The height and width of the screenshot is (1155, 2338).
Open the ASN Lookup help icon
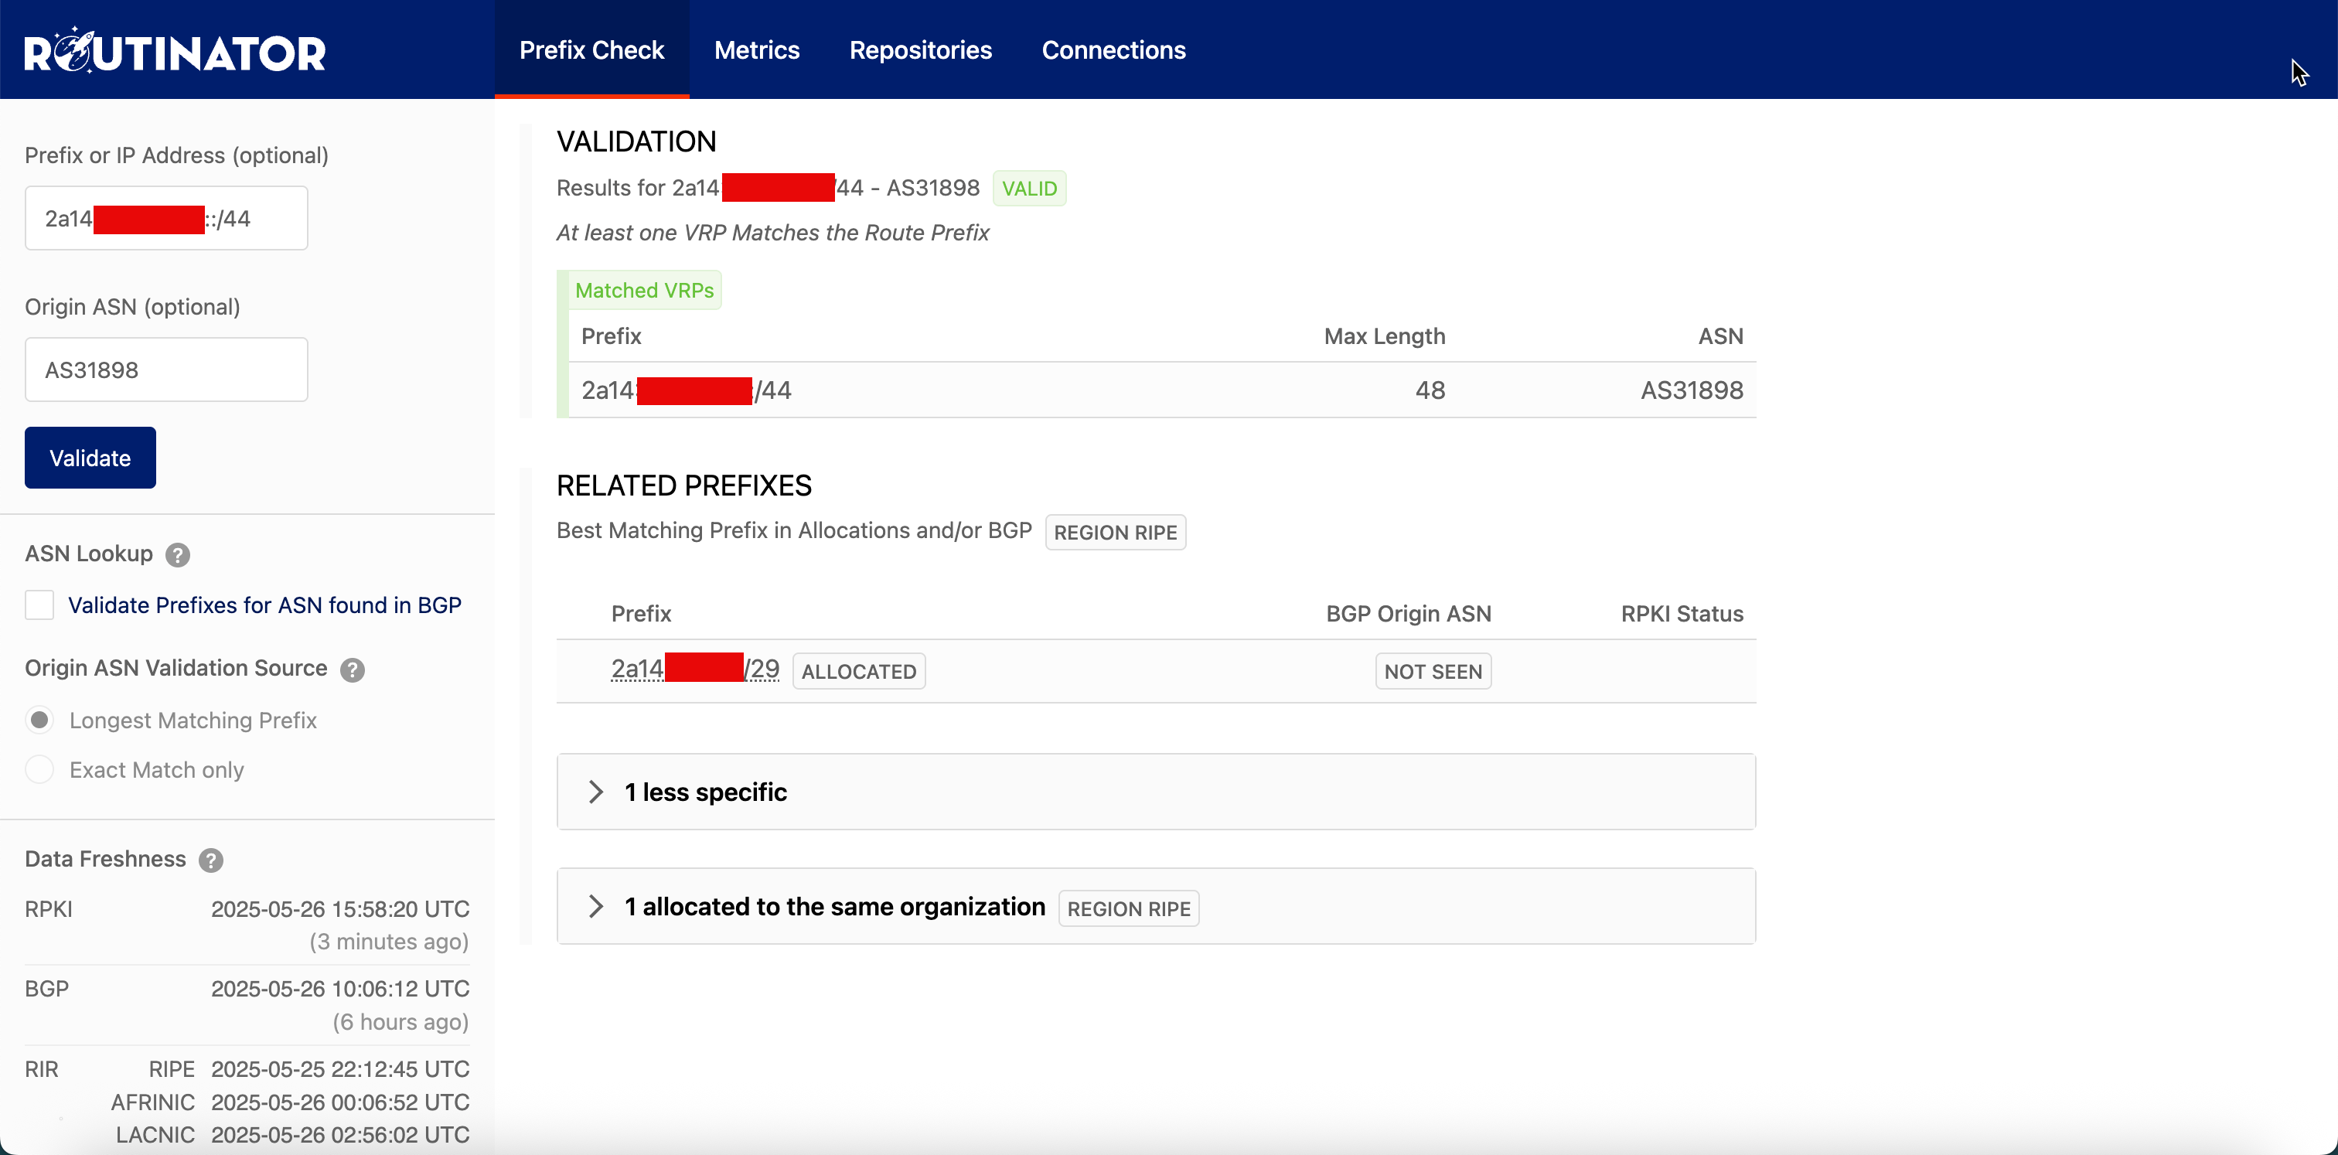[178, 554]
